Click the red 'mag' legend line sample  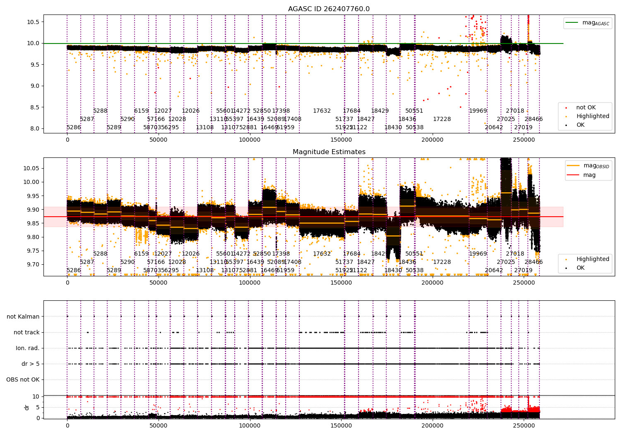(573, 175)
